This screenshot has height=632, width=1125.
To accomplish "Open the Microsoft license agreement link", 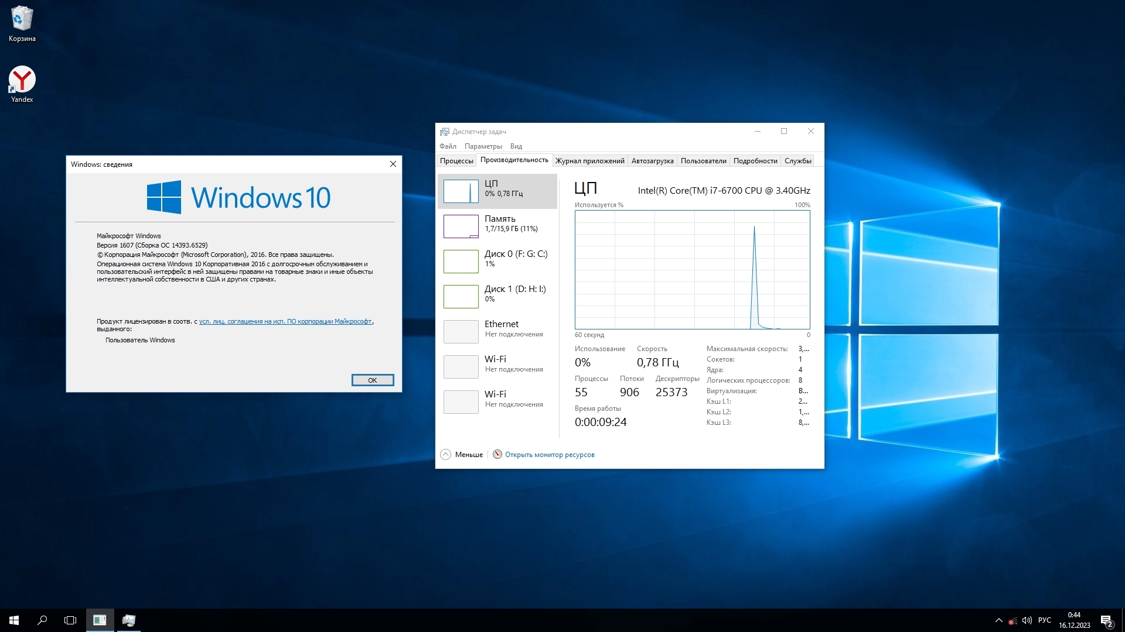I will (x=285, y=321).
